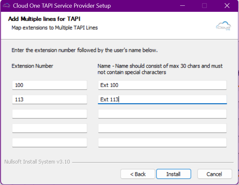The width and height of the screenshot is (239, 185).
Task: Go back with the Back button
Action: (x=138, y=174)
